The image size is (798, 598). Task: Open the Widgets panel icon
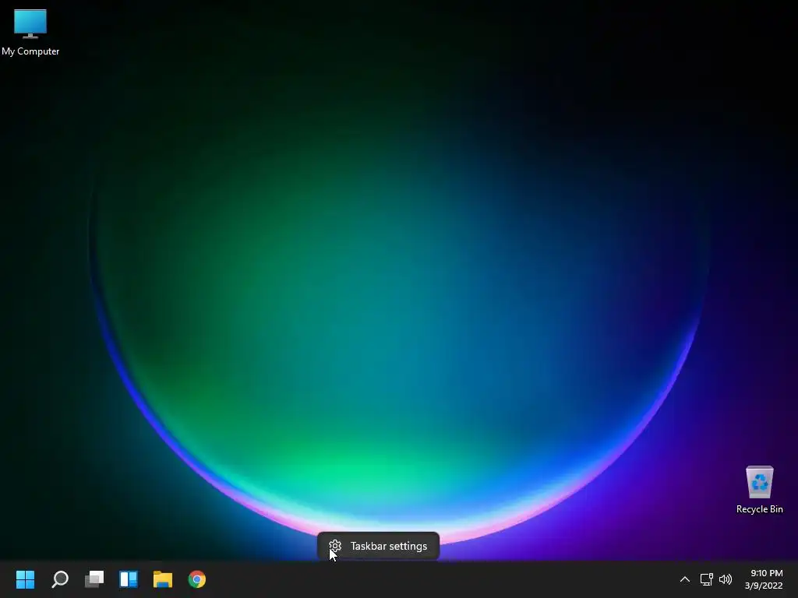pos(129,579)
